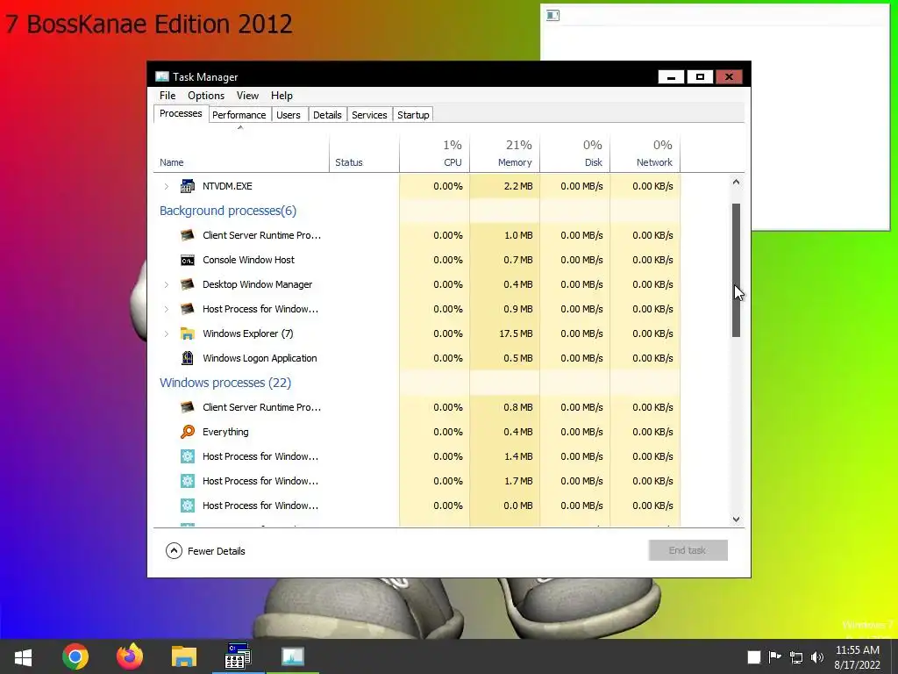Viewport: 898px width, 674px height.
Task: Click the Windows Logon Application icon
Action: [188, 358]
